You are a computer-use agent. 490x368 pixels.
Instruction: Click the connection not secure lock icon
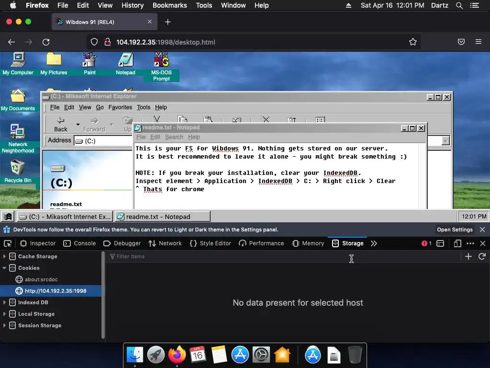tap(108, 42)
